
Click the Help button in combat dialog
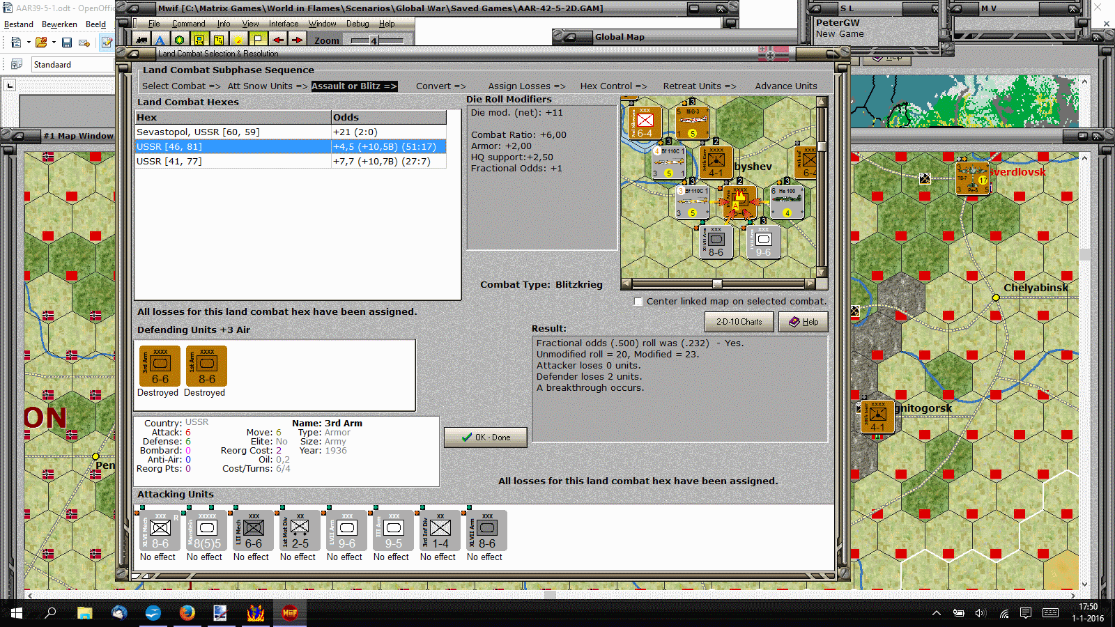(803, 322)
